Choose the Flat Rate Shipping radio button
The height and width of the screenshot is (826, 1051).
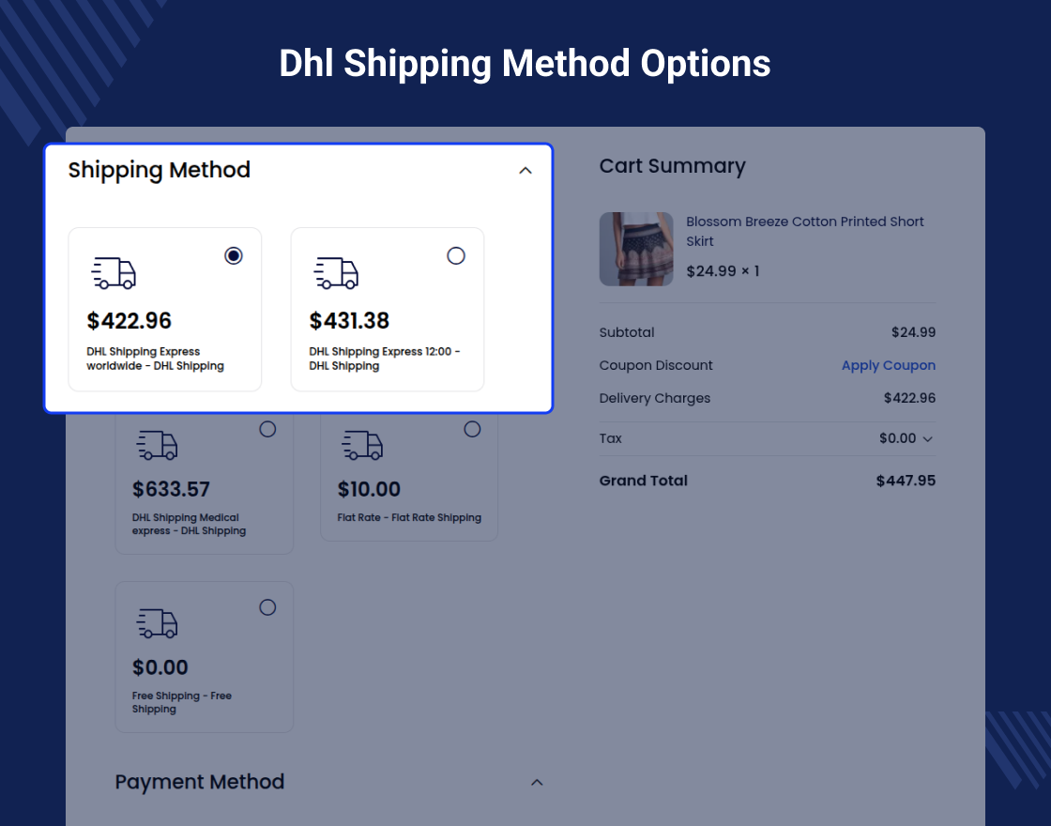tap(472, 429)
